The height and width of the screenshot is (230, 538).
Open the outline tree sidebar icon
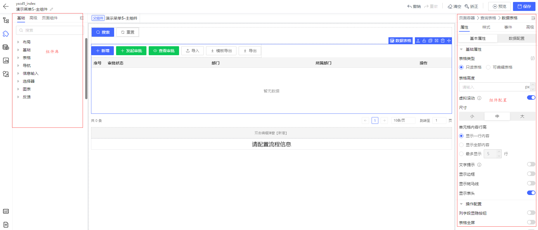coord(6,20)
